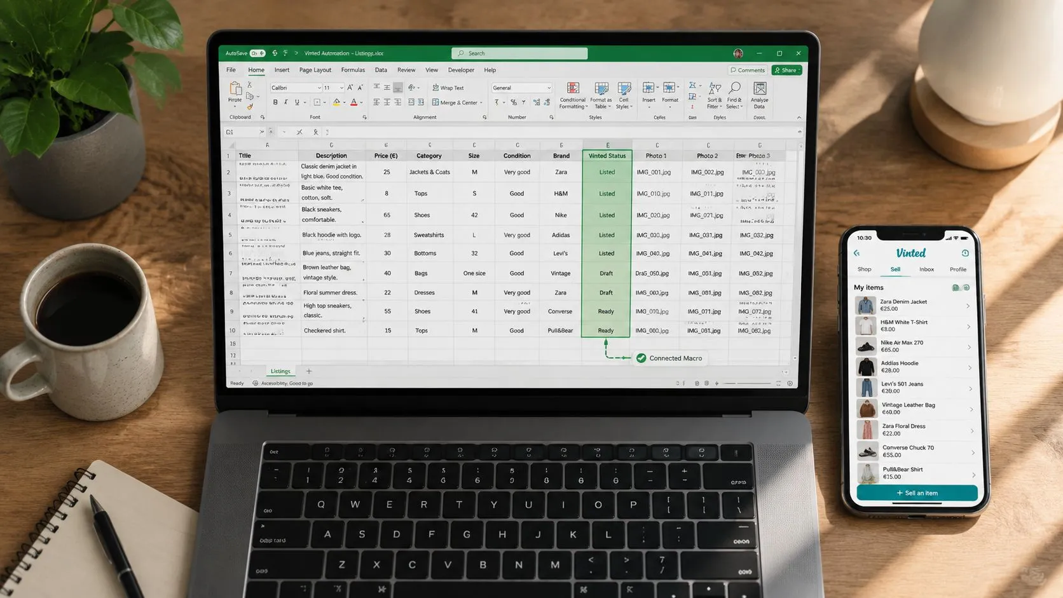Click the Comments button

pyautogui.click(x=748, y=70)
